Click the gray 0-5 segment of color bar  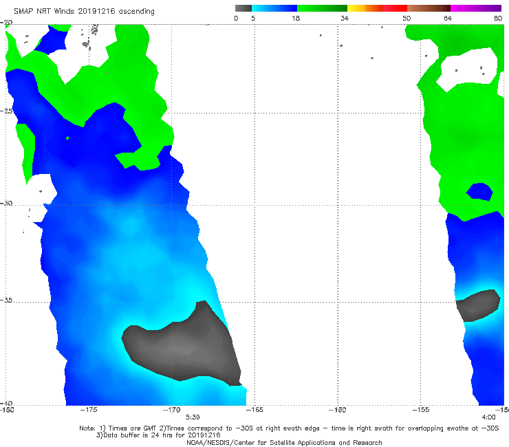(243, 8)
